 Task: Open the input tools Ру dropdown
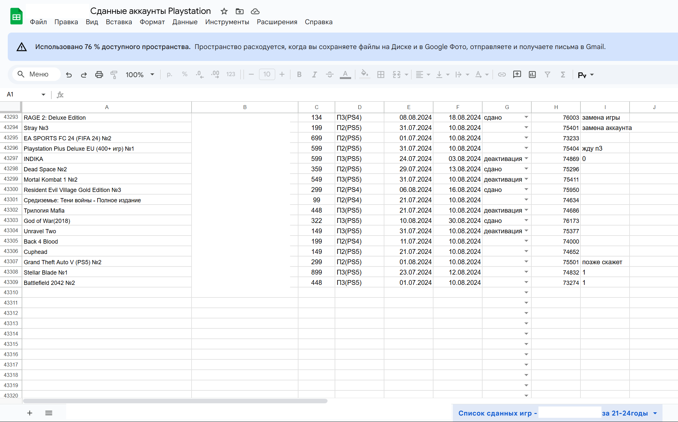tap(586, 75)
